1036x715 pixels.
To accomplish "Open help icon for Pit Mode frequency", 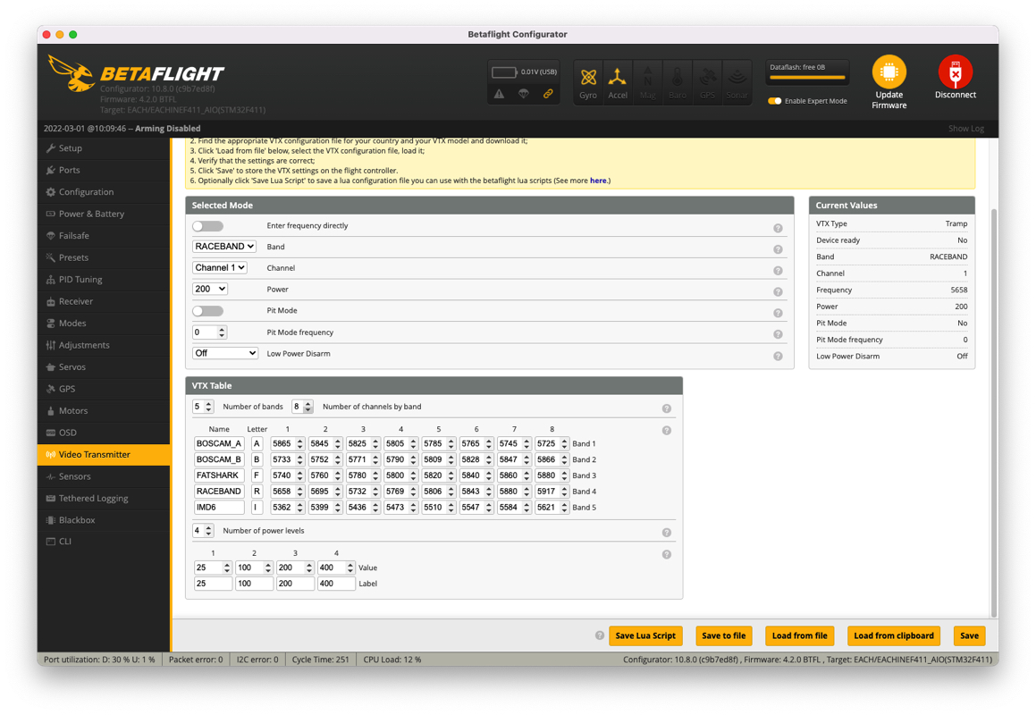I will click(778, 334).
